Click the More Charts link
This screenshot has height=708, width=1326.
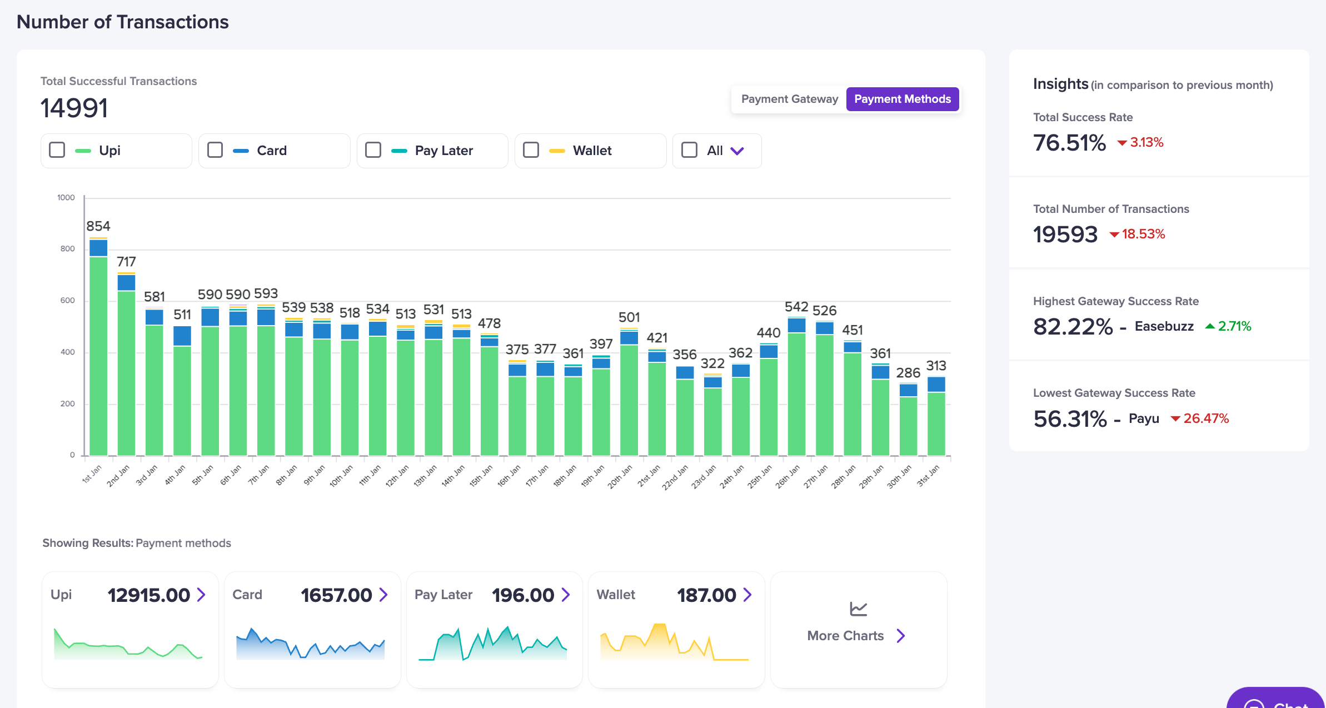(x=845, y=636)
